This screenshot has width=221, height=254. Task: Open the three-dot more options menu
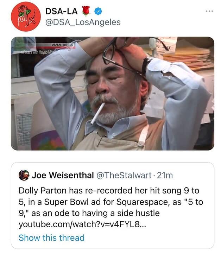click(x=209, y=11)
